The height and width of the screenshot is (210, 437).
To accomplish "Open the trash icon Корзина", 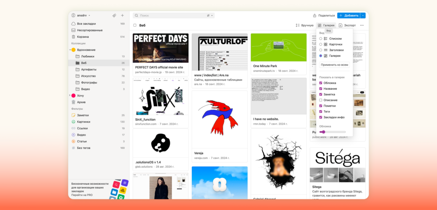I will click(73, 37).
